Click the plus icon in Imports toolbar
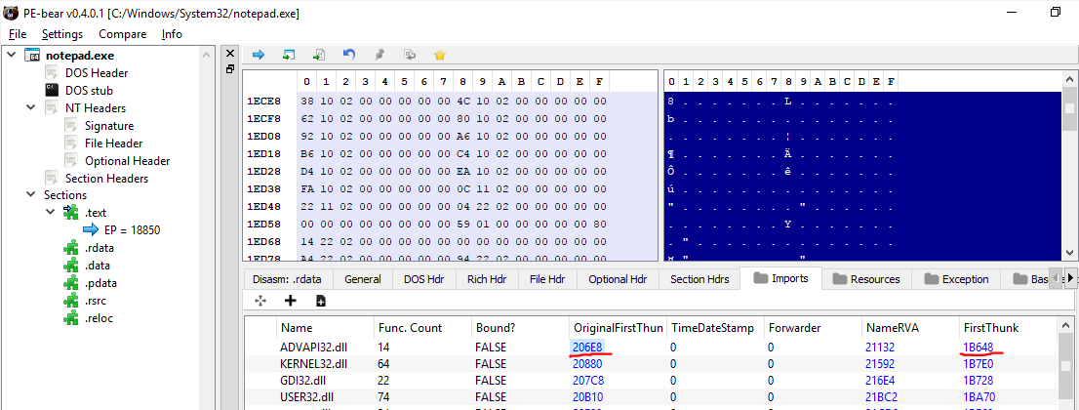1079x410 pixels. (x=291, y=301)
